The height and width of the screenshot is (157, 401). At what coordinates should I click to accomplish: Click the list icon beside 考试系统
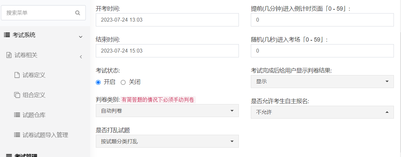[7, 35]
